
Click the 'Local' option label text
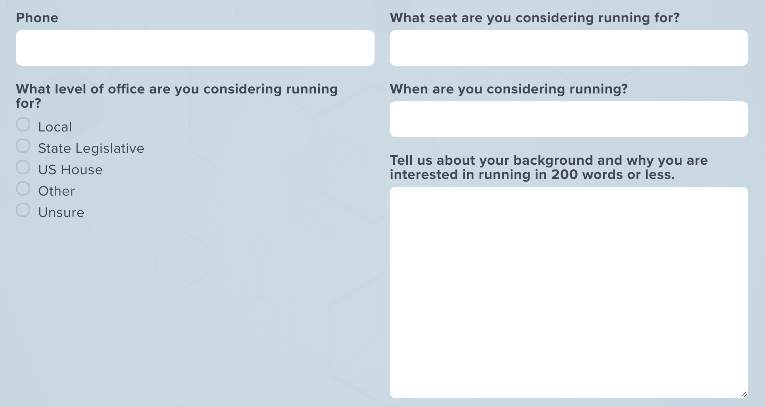(x=55, y=127)
